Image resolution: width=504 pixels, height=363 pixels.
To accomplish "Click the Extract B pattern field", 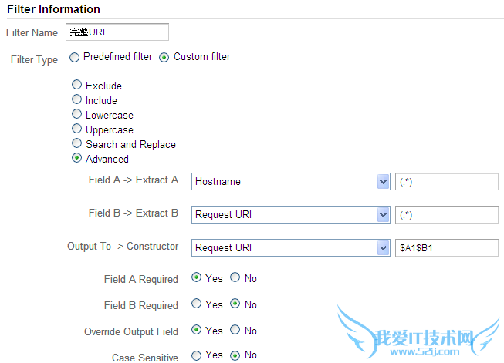I will tap(446, 215).
